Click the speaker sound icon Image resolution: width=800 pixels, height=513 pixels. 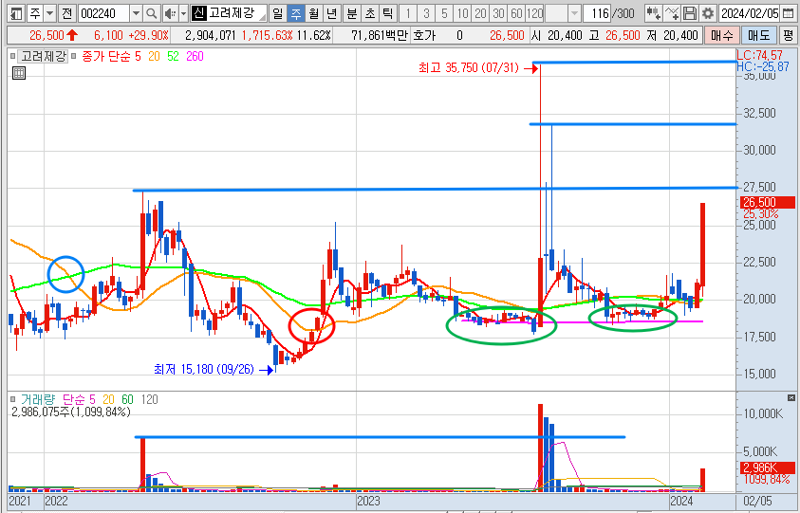point(170,13)
